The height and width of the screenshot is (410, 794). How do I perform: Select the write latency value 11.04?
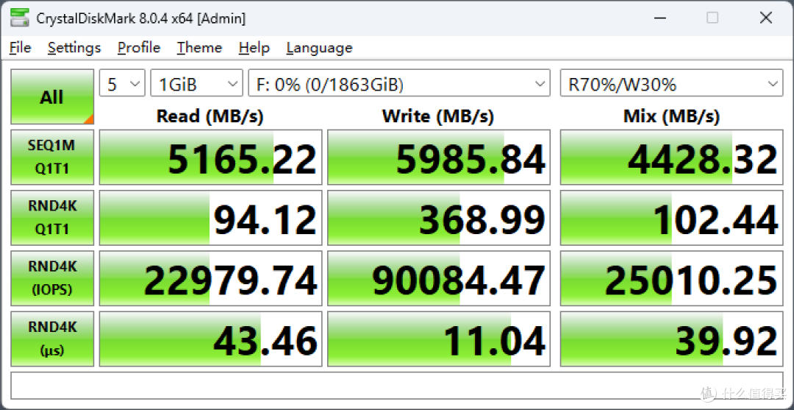pyautogui.click(x=438, y=339)
